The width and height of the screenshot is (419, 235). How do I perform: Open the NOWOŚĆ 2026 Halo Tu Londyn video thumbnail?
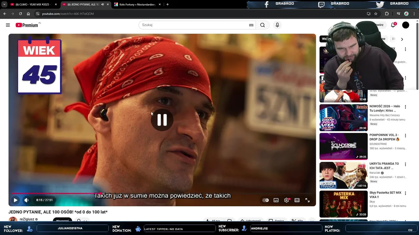click(x=343, y=117)
